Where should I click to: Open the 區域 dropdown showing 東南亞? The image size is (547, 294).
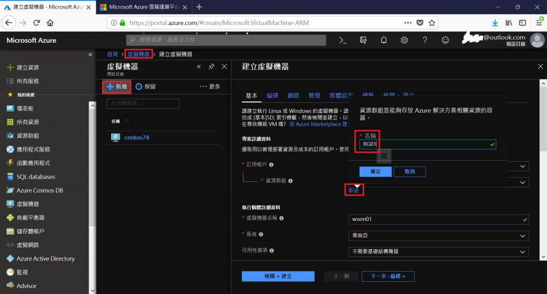439,235
